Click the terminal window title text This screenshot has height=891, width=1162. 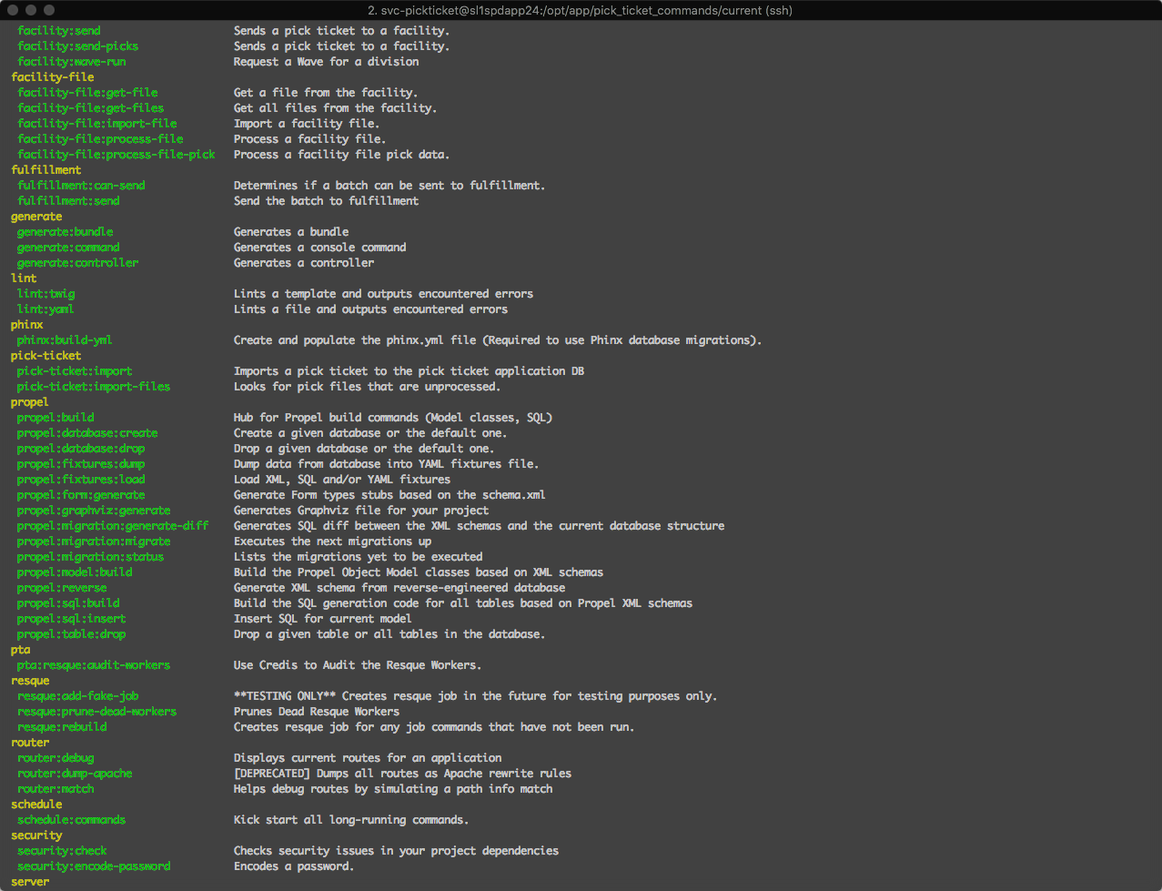point(580,11)
